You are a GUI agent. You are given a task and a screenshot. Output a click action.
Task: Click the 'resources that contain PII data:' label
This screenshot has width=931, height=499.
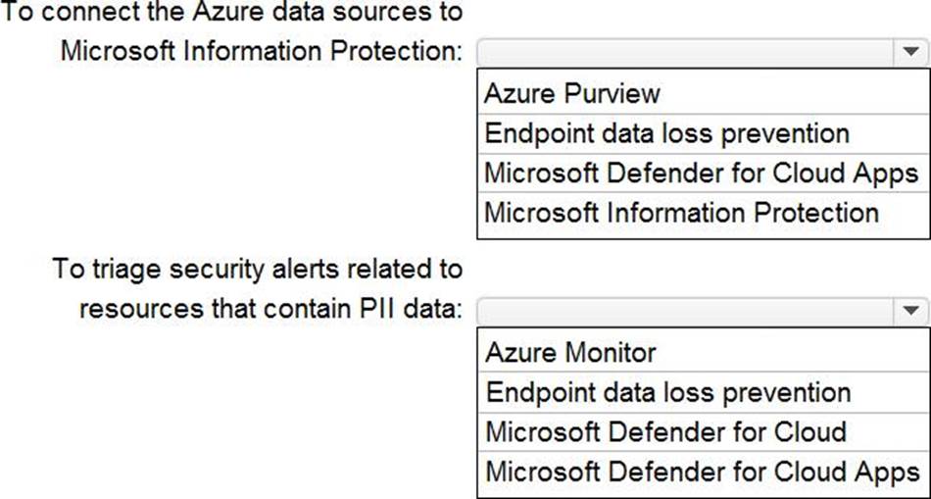[x=270, y=308]
